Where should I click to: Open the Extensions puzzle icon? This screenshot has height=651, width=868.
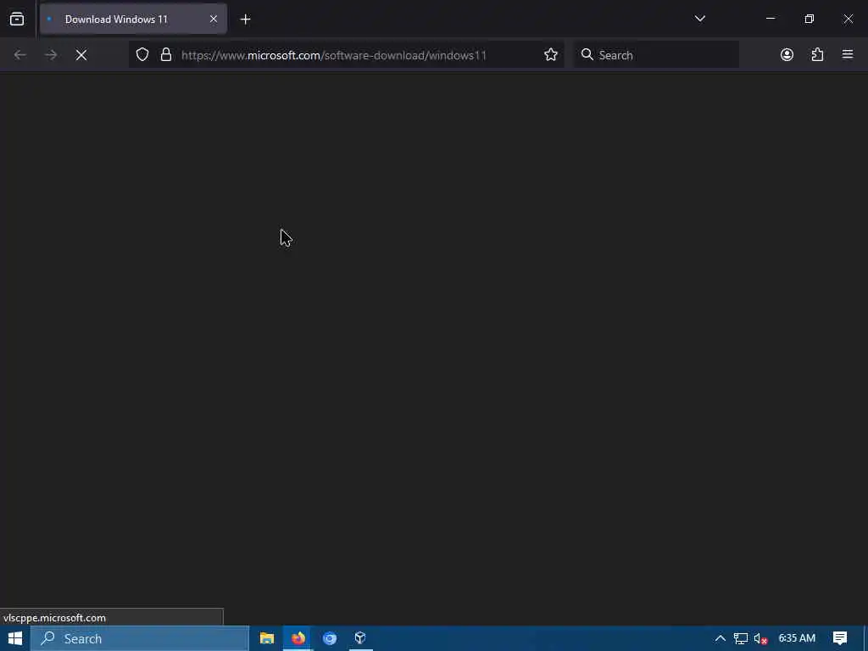tap(817, 55)
